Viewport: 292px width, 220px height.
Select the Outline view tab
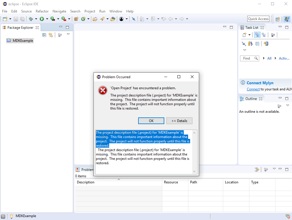coord(251,99)
